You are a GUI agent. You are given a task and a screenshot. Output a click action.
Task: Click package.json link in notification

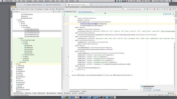149,88
